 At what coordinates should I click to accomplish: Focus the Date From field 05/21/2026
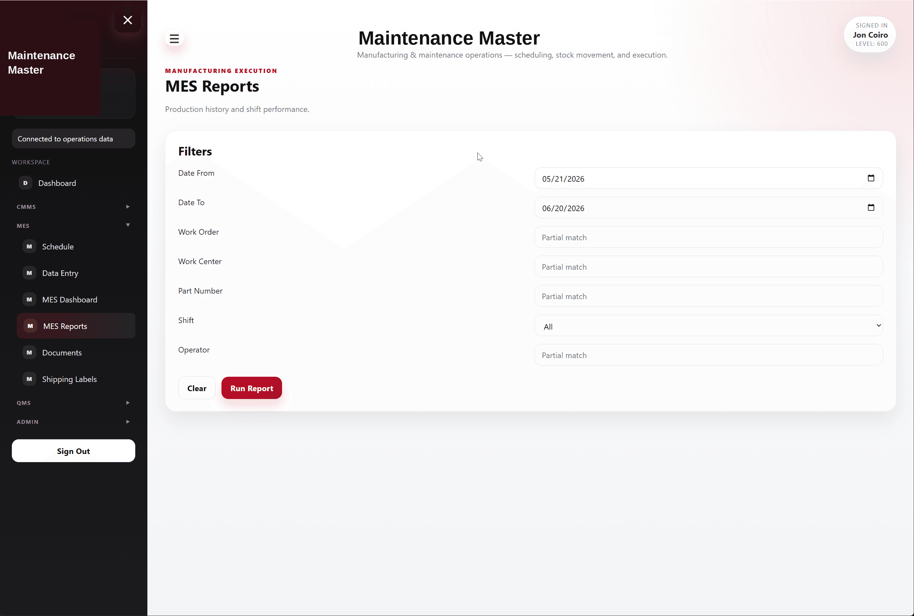click(708, 178)
